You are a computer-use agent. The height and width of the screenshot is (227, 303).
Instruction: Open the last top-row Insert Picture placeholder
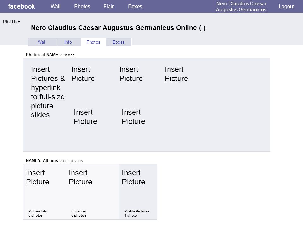coord(176,74)
